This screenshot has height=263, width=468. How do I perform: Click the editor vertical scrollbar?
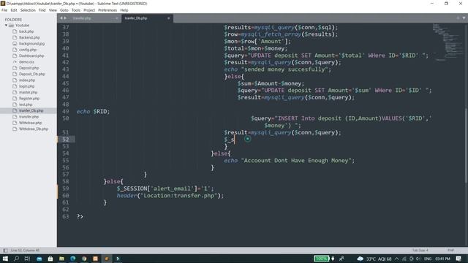point(467,145)
